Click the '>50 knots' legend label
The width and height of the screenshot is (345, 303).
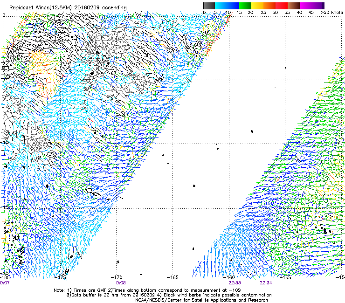click(331, 13)
